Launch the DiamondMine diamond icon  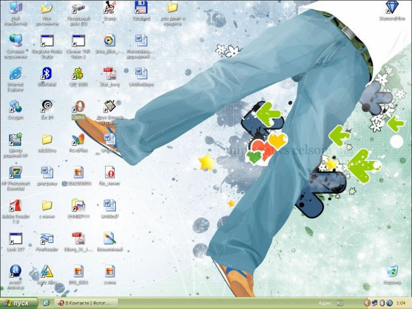[x=392, y=8]
